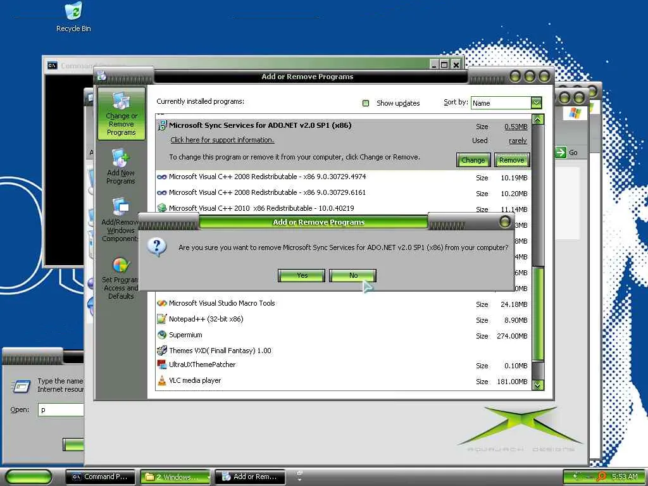Switch to Add or Rem... taskbar button
Screen dimensions: 648x486
point(250,477)
